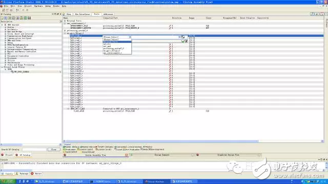Select Peripheral Controller category
Viewport: 328px width, 184px height.
point(18,56)
